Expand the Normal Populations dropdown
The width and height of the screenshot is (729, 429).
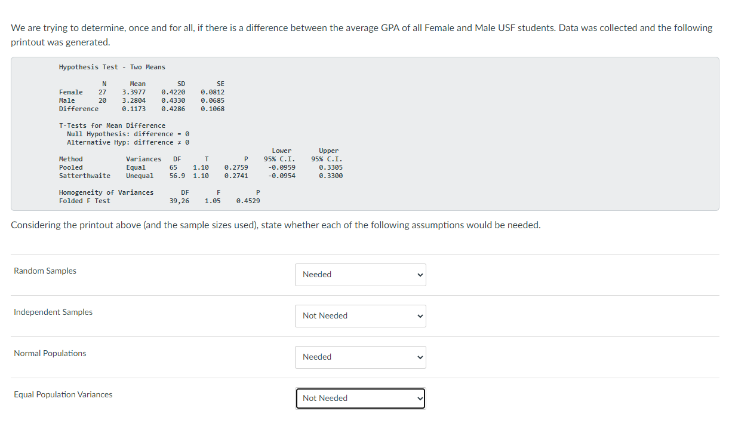pos(360,357)
